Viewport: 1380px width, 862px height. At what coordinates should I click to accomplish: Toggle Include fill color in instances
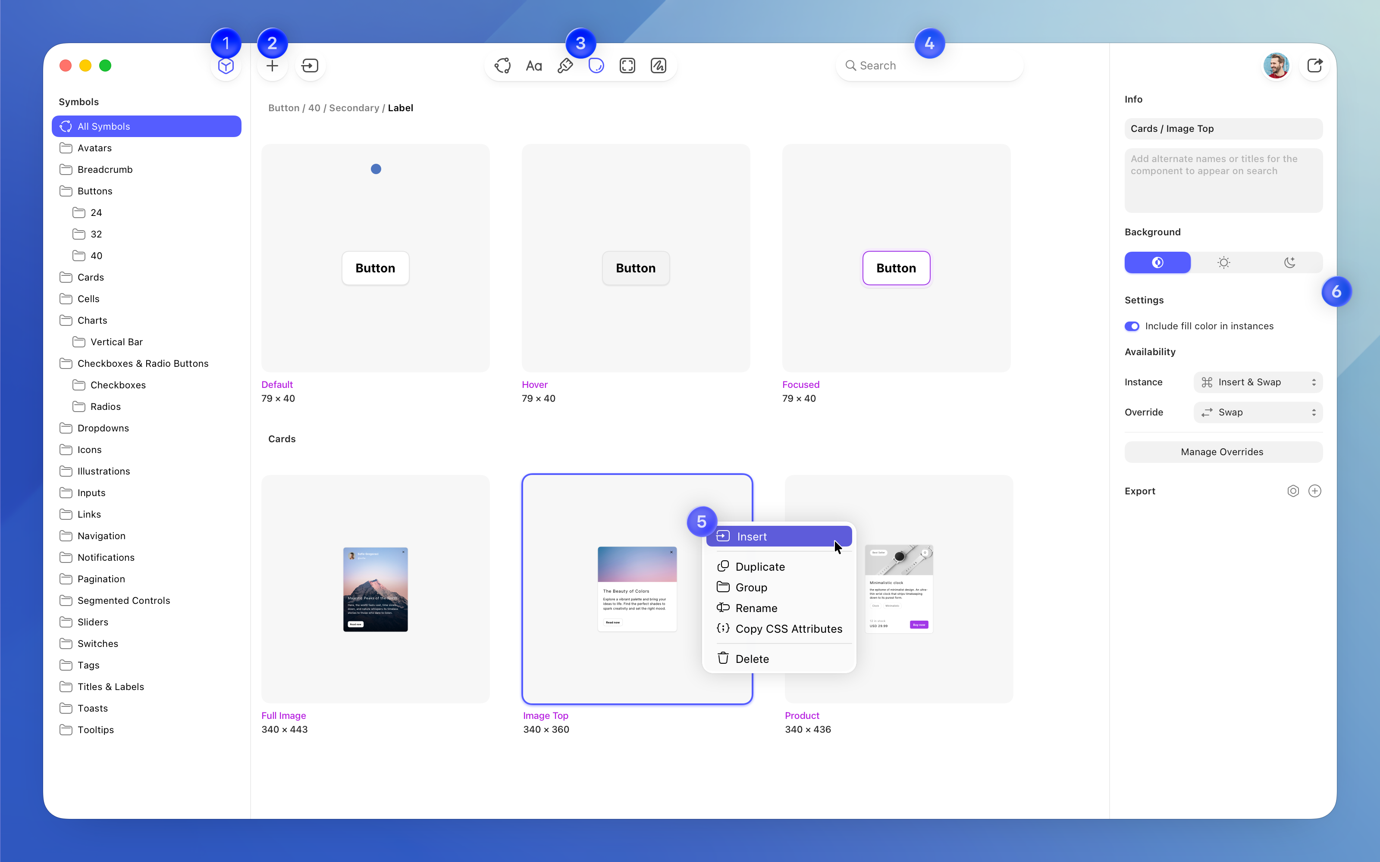click(x=1132, y=326)
